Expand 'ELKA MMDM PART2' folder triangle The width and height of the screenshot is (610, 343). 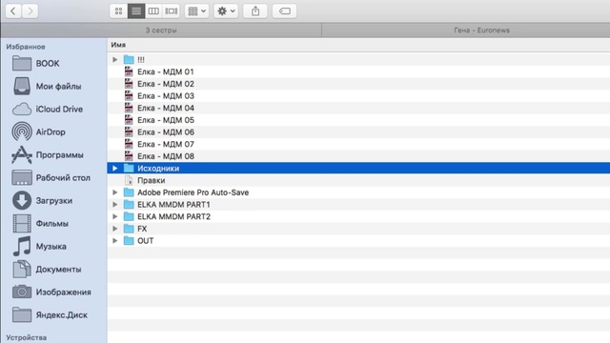114,216
